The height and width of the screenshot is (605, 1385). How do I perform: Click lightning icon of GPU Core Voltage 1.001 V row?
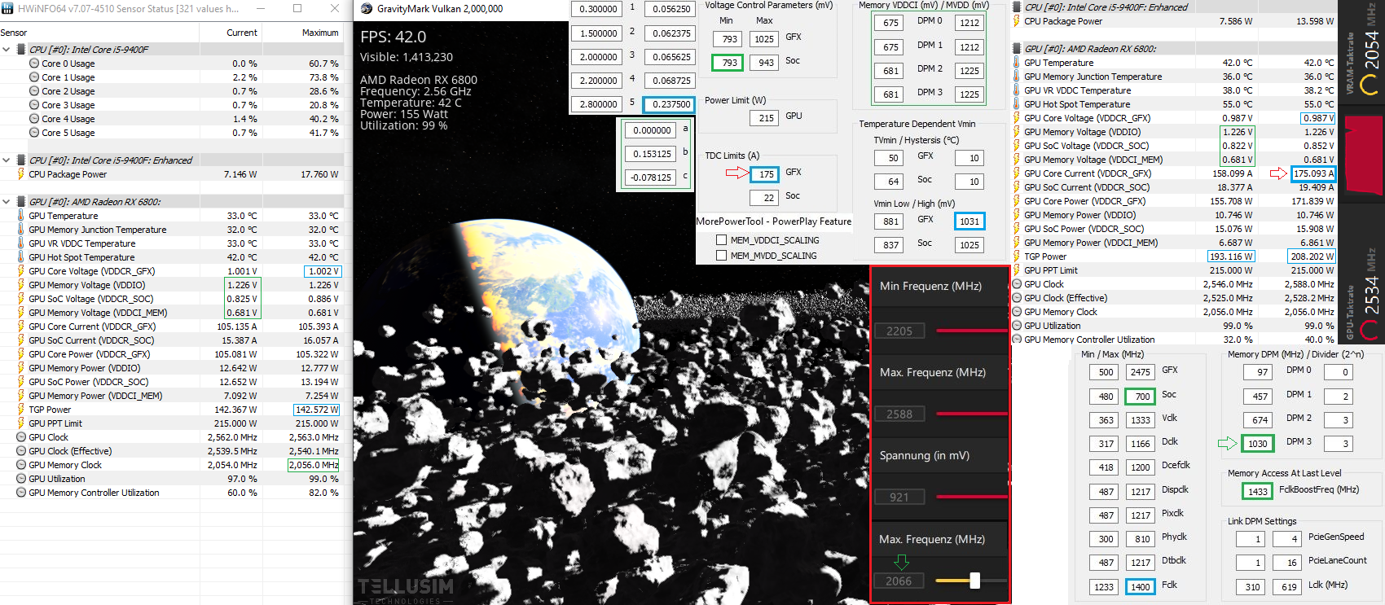tap(21, 271)
